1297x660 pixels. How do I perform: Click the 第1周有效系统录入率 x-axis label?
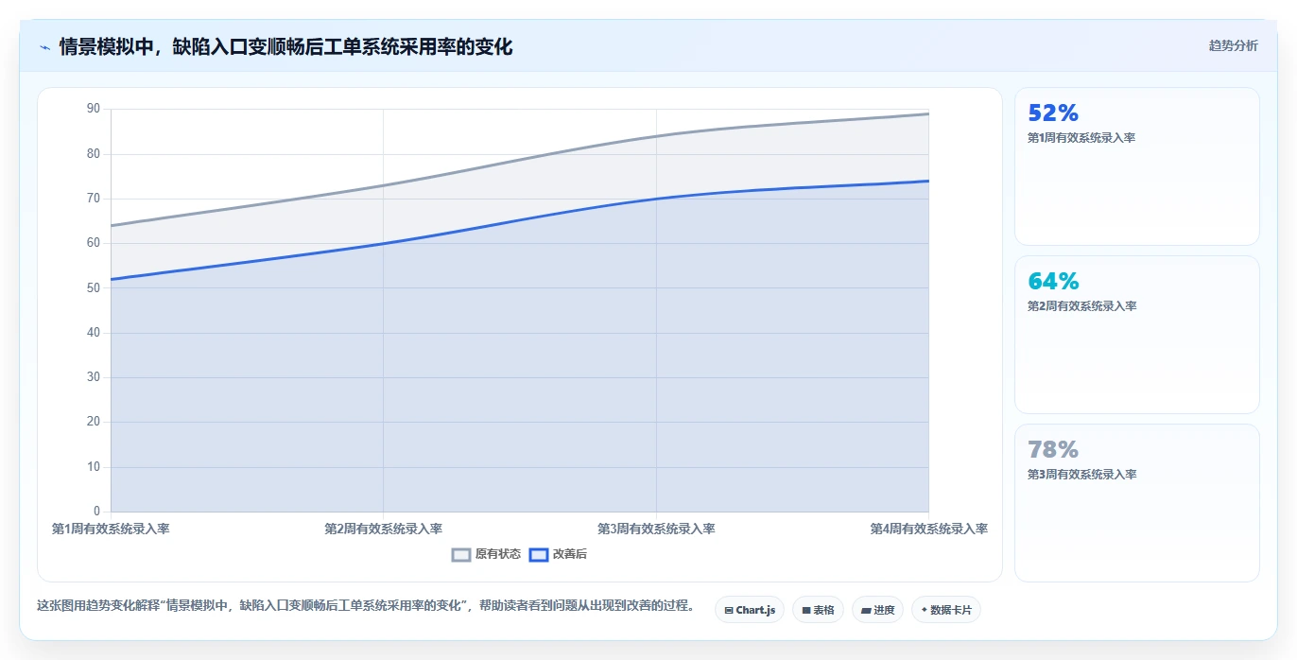coord(111,530)
